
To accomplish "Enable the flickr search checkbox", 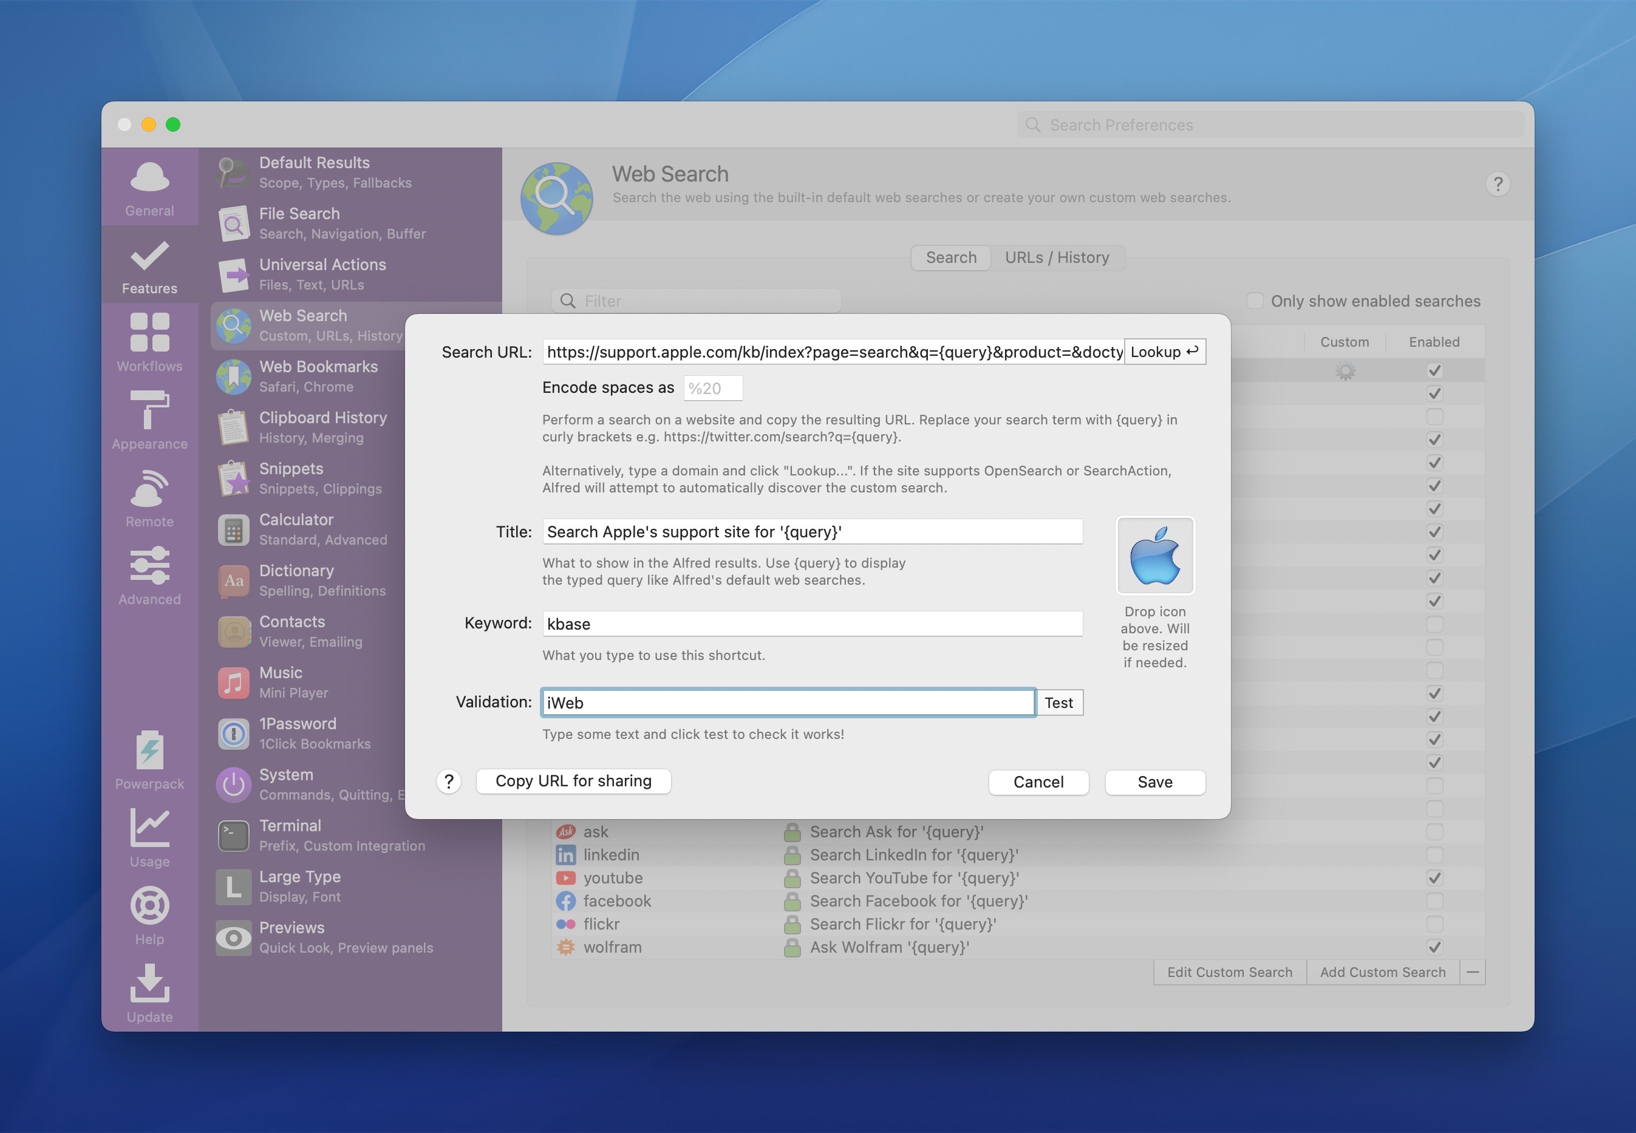I will point(1434,924).
